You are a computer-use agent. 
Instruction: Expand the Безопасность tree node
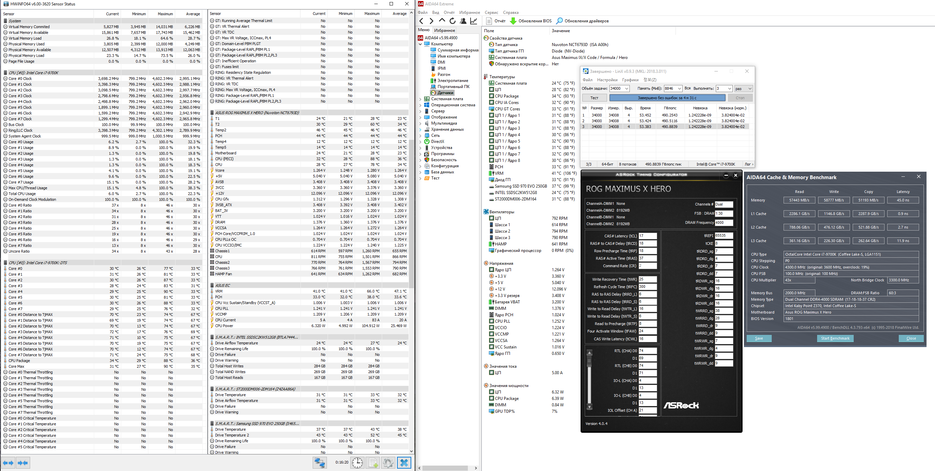click(x=420, y=160)
